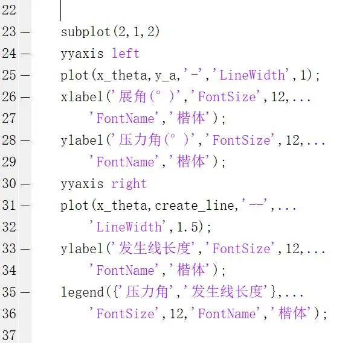Image resolution: width=351 pixels, height=343 pixels.
Task: Click 'x_theta' on line 25
Action: (x=122, y=75)
